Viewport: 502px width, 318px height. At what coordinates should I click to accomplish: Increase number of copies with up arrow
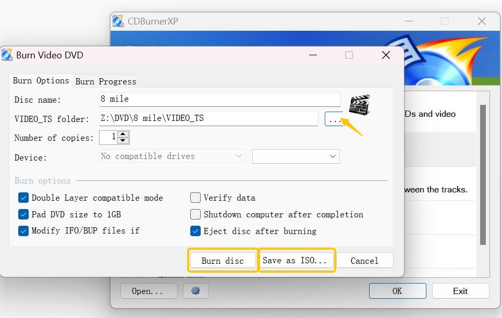click(x=123, y=134)
